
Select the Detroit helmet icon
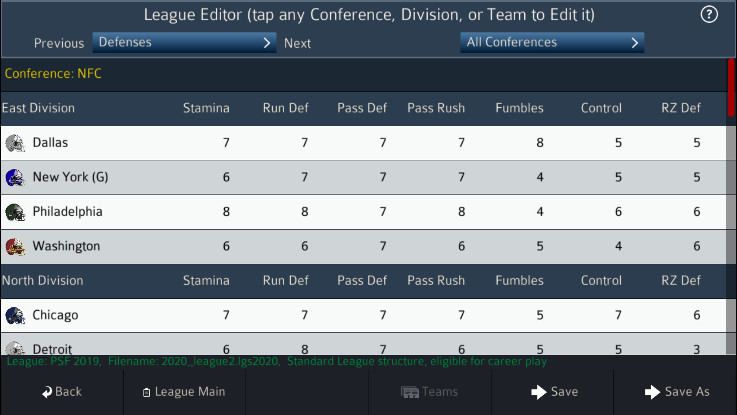tap(15, 348)
